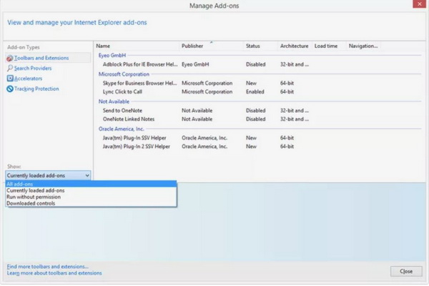Select Search Providers add-on type
Image resolution: width=429 pixels, height=286 pixels.
click(33, 68)
